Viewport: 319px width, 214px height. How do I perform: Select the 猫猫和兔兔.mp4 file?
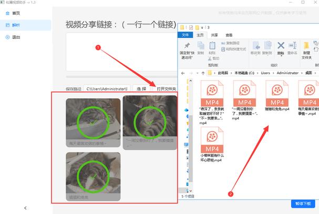pos(277,96)
